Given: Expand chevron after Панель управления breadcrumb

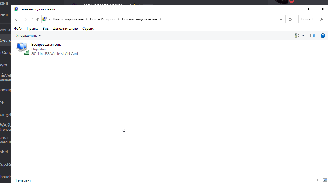Looking at the screenshot, I should [87, 19].
